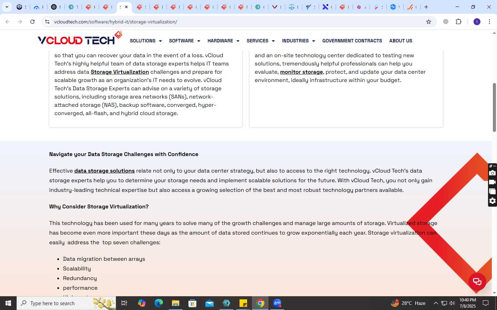Open the Windows Start menu
Viewport: 497px width, 310px height.
[8, 303]
